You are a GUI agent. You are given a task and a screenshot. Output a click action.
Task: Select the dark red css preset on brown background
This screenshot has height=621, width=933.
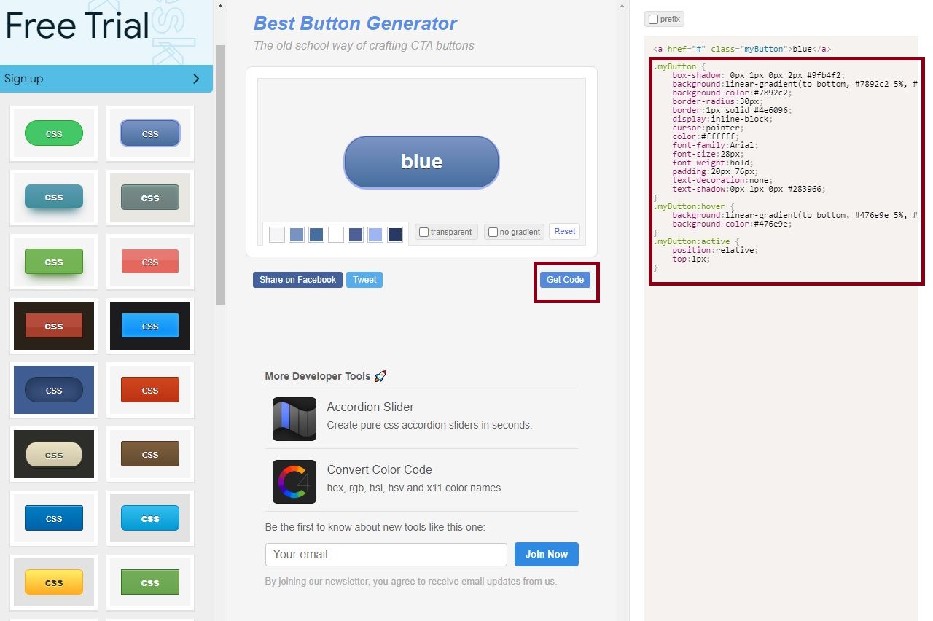pos(54,326)
